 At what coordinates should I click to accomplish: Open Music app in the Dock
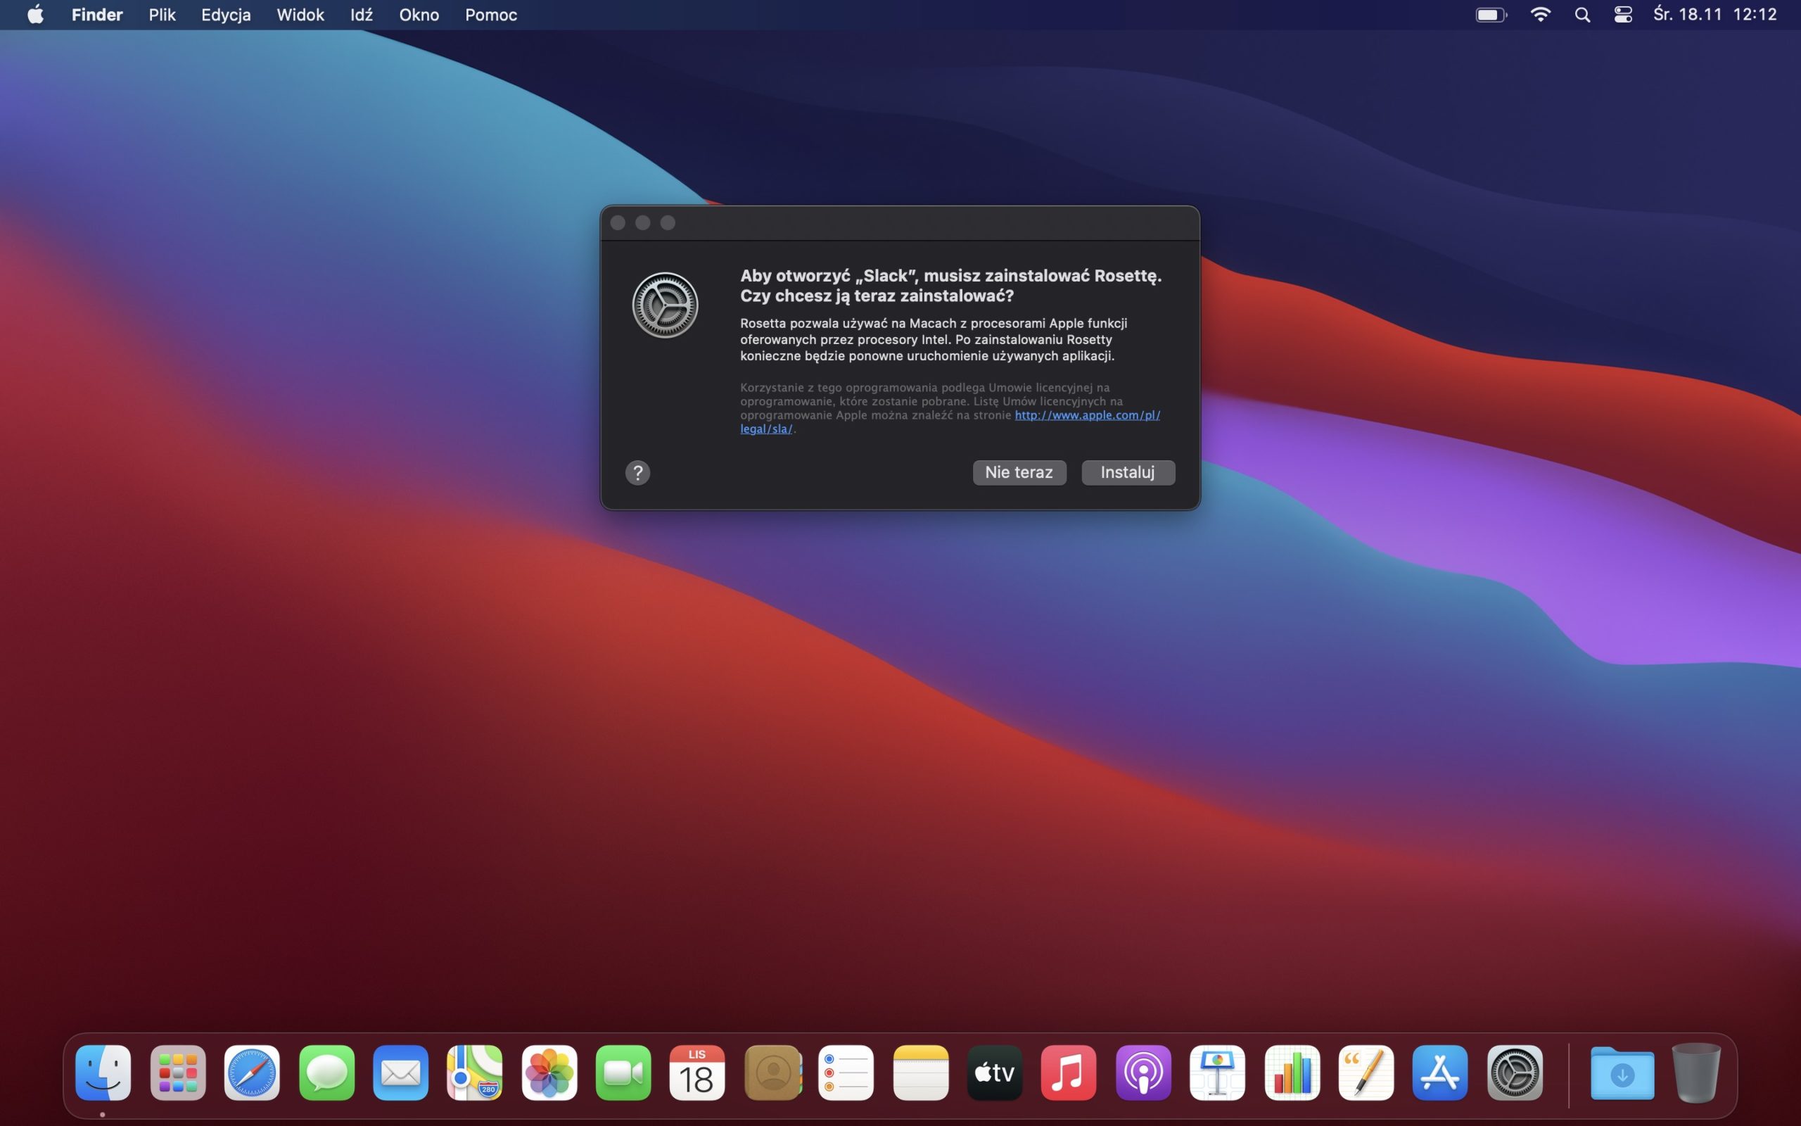tap(1069, 1073)
